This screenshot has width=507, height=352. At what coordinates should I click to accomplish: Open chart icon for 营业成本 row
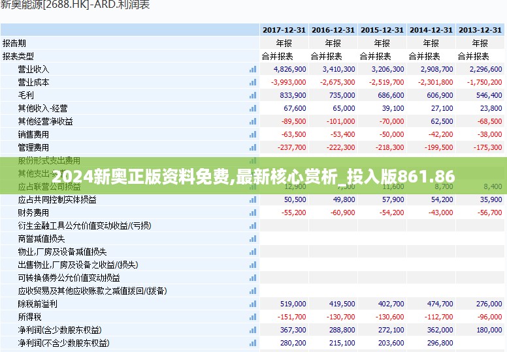pyautogui.click(x=253, y=82)
